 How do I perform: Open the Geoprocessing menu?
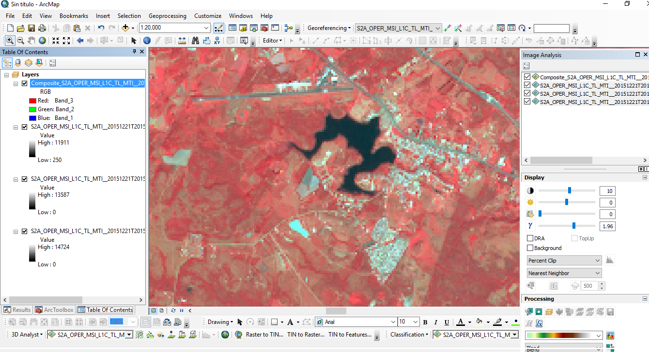tap(168, 15)
